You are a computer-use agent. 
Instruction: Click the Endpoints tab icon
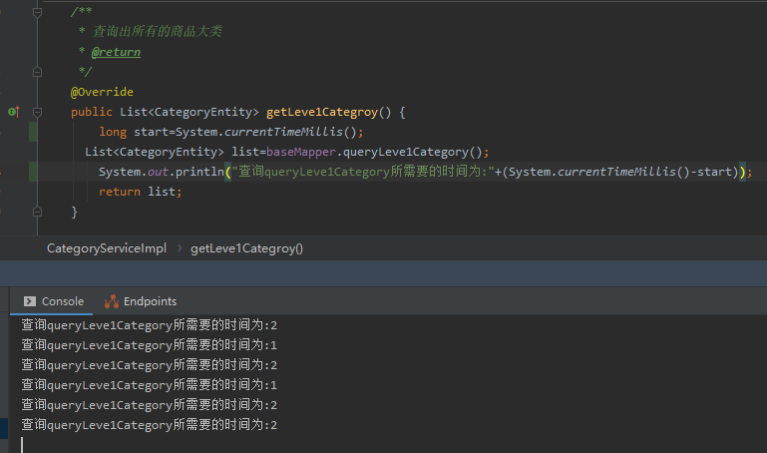pyautogui.click(x=112, y=301)
